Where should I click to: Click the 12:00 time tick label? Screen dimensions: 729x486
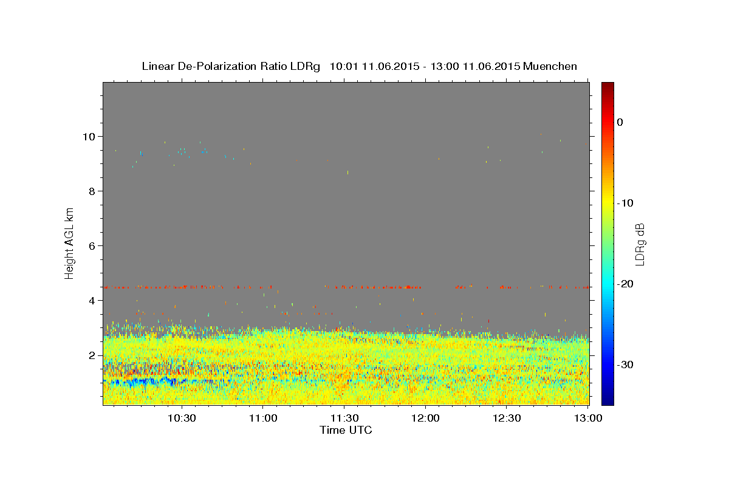click(425, 419)
